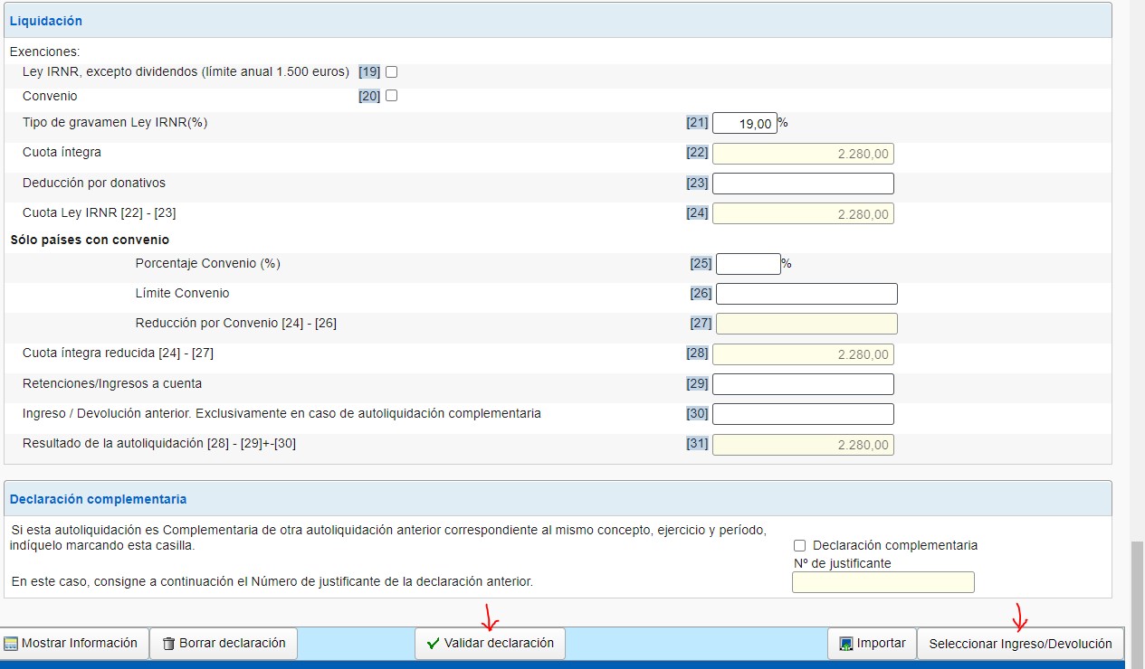Image resolution: width=1145 pixels, height=669 pixels.
Task: Click the trash icon for Borrar declaración
Action: [168, 644]
